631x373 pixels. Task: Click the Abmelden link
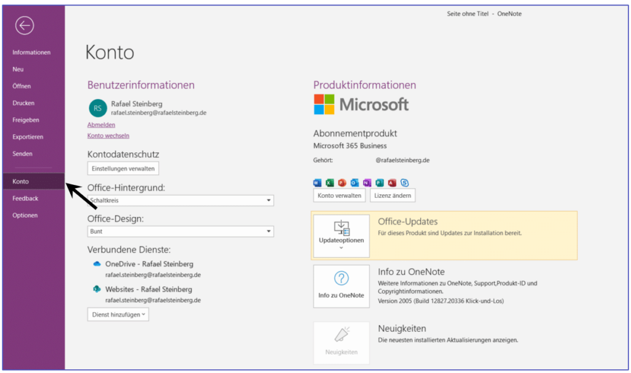pyautogui.click(x=102, y=125)
